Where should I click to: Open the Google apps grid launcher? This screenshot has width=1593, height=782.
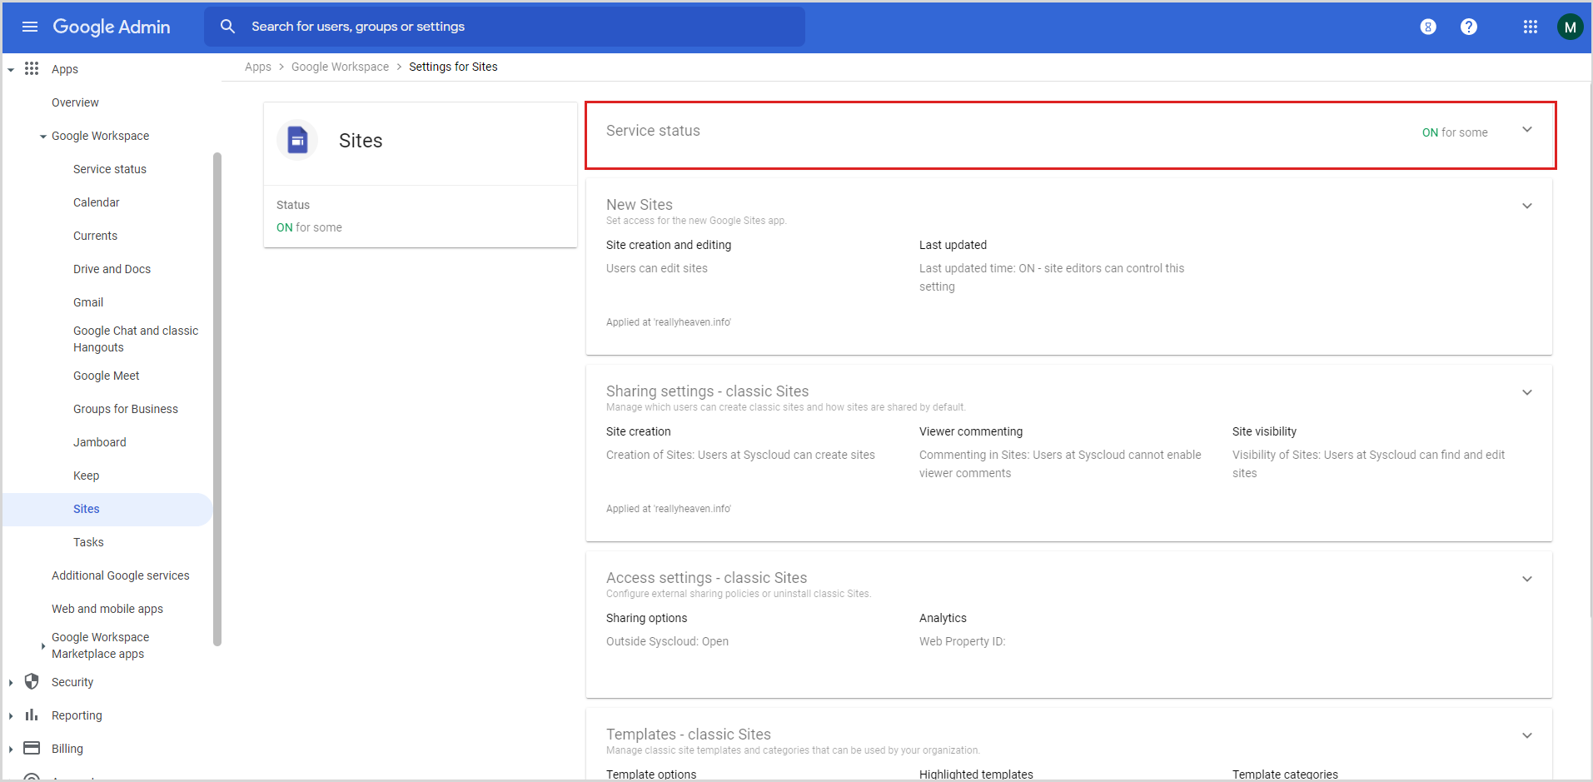coord(1531,27)
